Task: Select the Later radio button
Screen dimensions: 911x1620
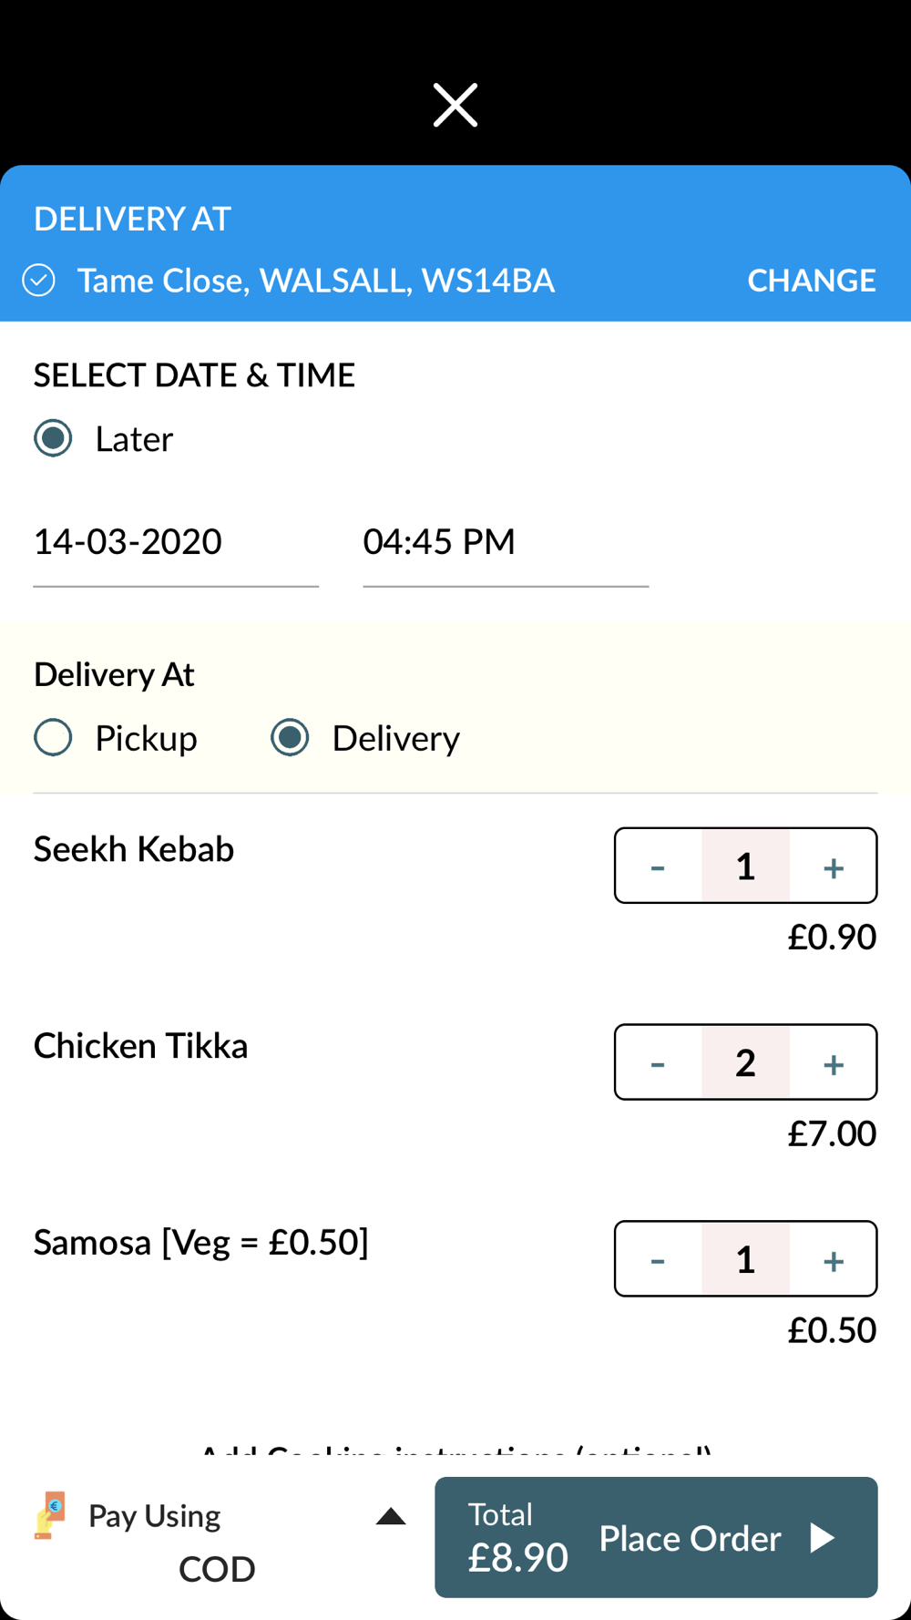Action: [x=54, y=439]
